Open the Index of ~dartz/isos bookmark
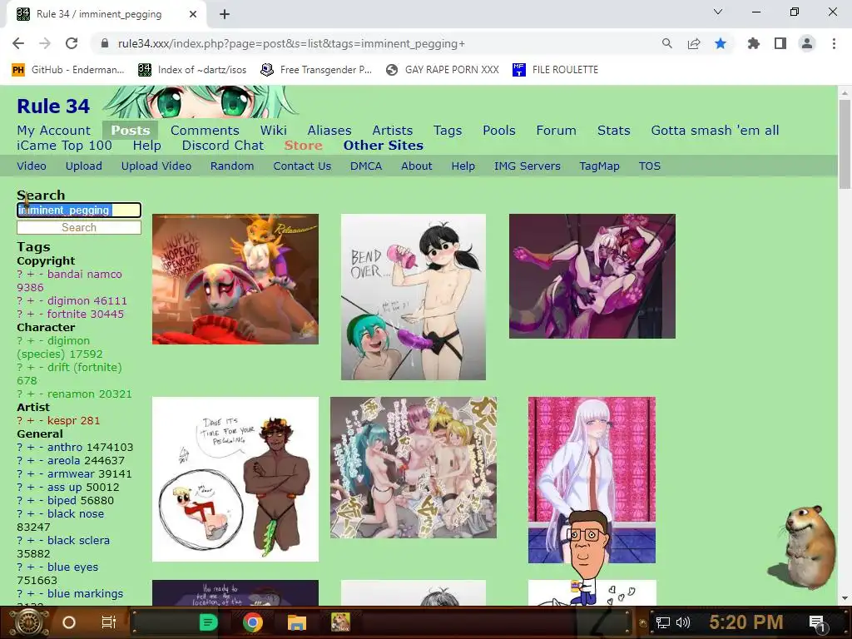The image size is (852, 639). coord(192,70)
